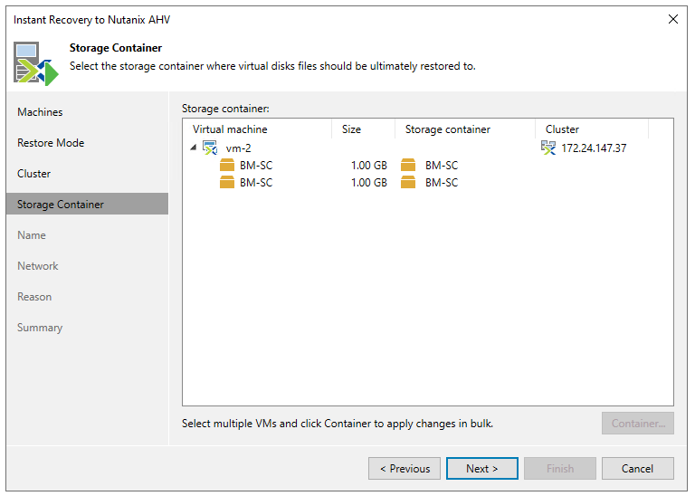
Task: Select the vm-2 row name
Action: (x=239, y=148)
